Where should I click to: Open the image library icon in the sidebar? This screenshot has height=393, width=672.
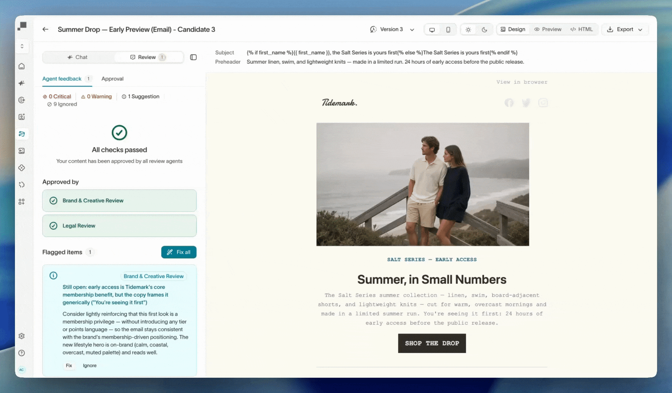pyautogui.click(x=22, y=151)
